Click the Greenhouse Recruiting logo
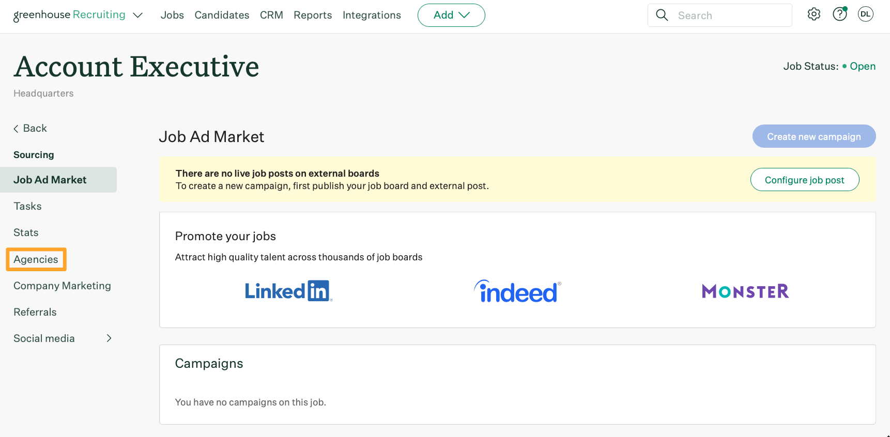Screen dimensions: 890x437 tap(69, 15)
